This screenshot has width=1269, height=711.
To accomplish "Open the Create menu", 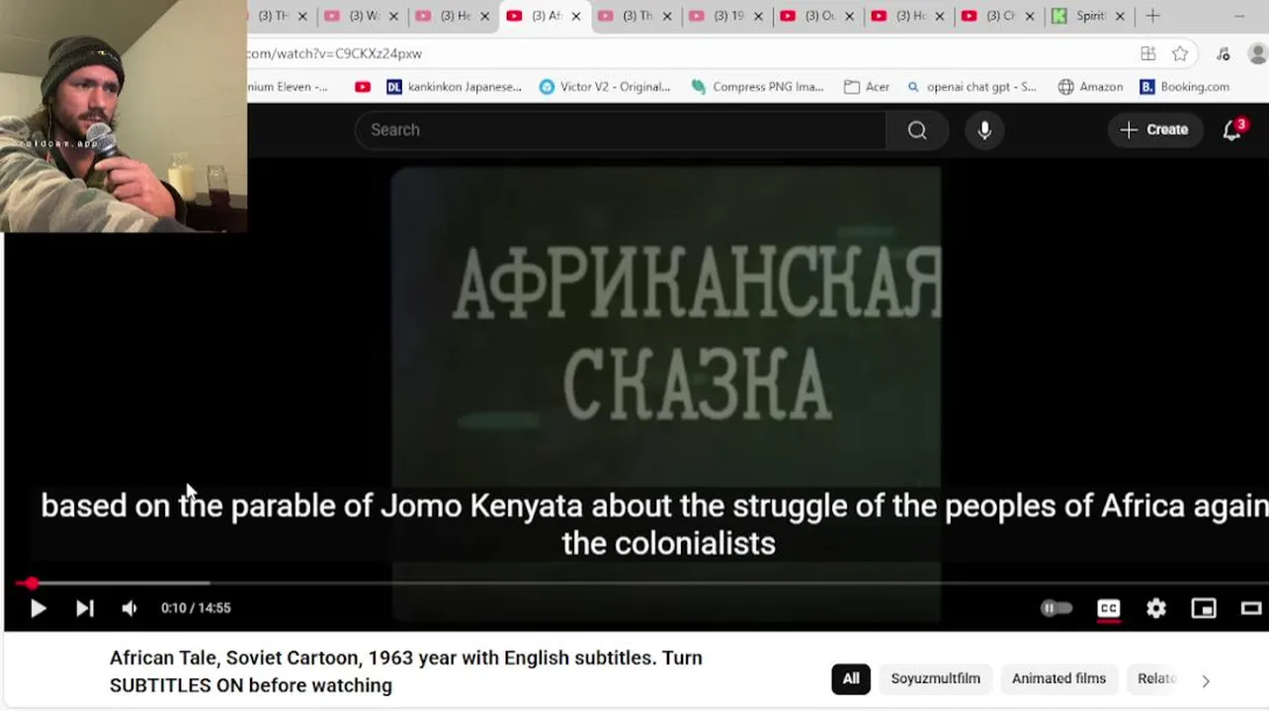I will pos(1154,129).
